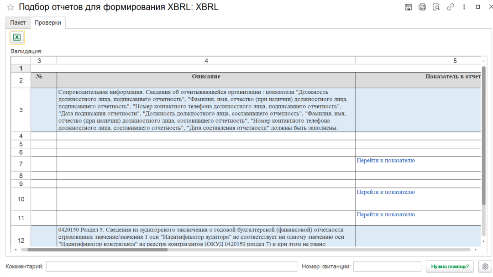Focus the Номер квитанции field
493x277 pixels.
[x=387, y=267]
